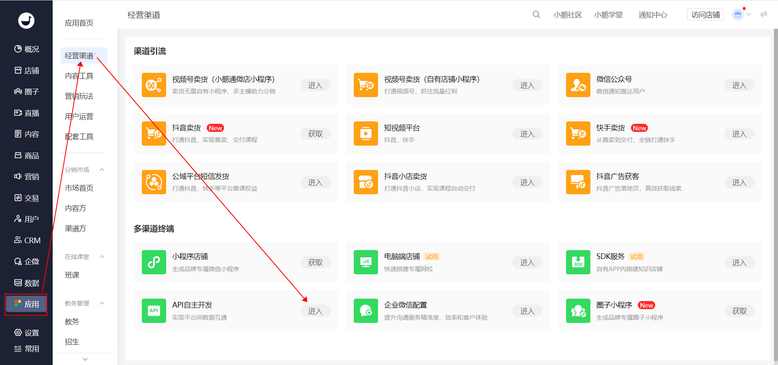Click the page vertical scrollbar
Image resolution: width=778 pixels, height=365 pixels.
[x=776, y=194]
